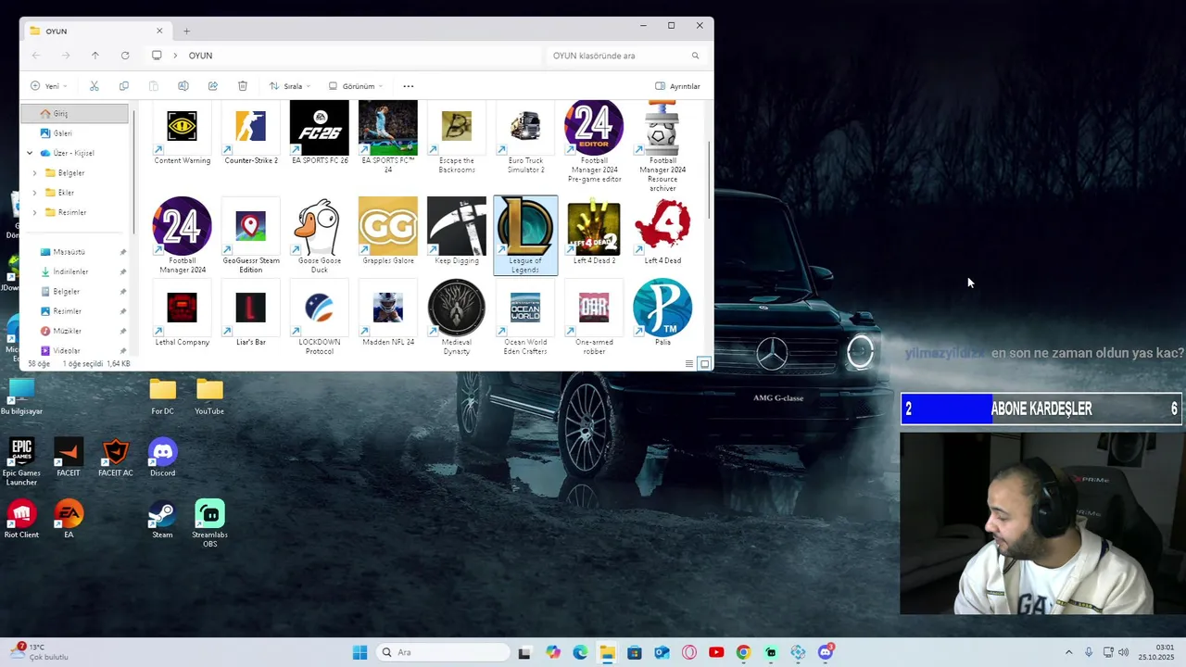Go up one folder level
1186x667 pixels.
point(95,56)
